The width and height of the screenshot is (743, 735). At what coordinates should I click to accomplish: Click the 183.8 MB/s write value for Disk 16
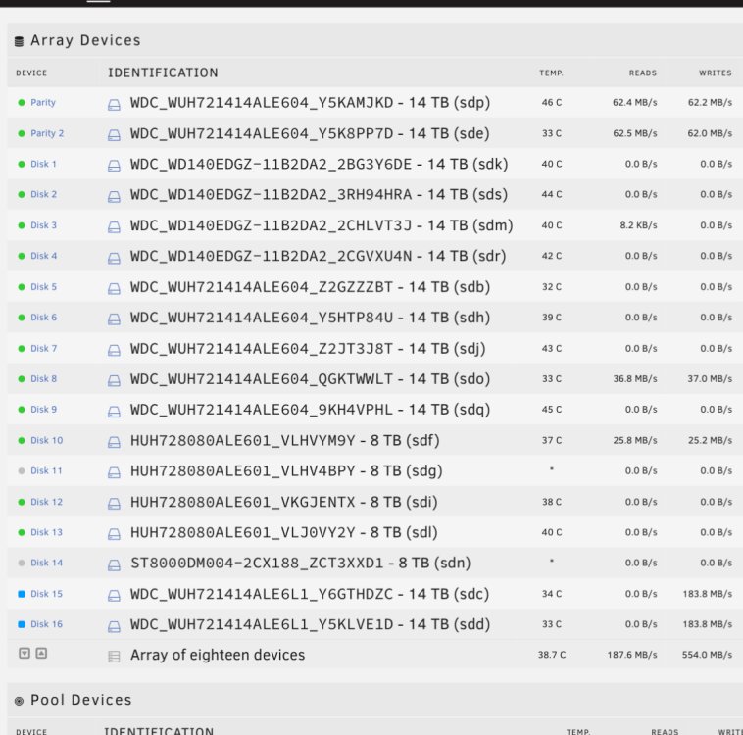[x=707, y=624]
